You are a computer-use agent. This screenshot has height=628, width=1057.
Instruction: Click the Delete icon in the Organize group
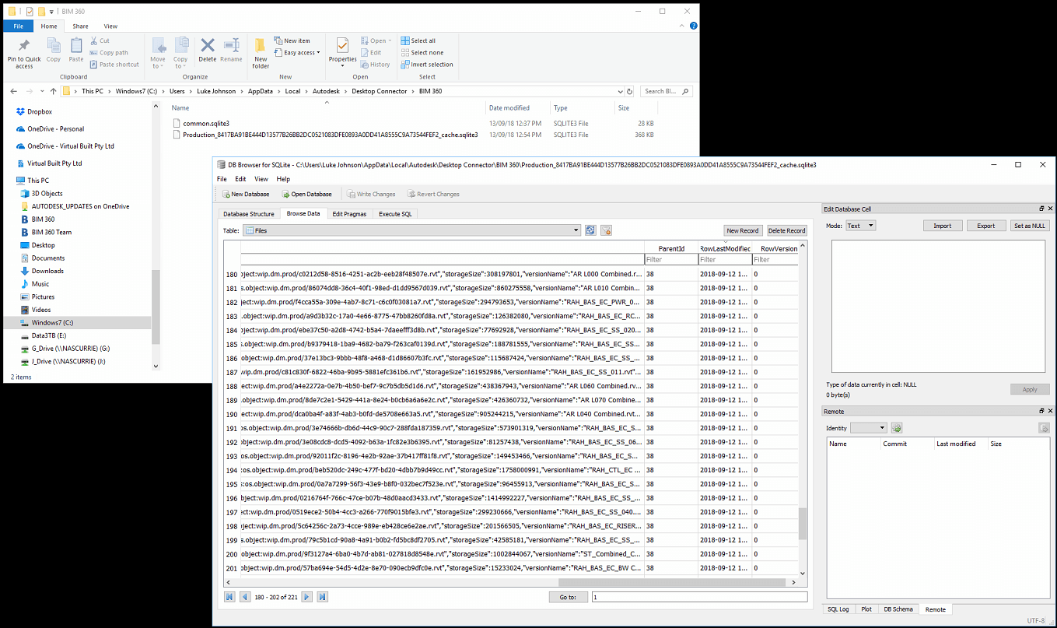pyautogui.click(x=208, y=51)
